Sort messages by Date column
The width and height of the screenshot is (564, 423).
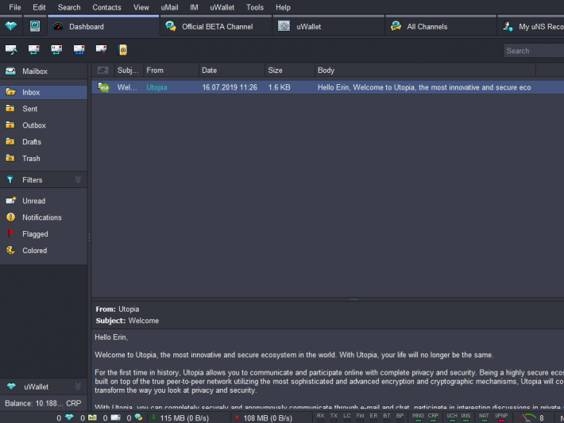click(x=232, y=70)
